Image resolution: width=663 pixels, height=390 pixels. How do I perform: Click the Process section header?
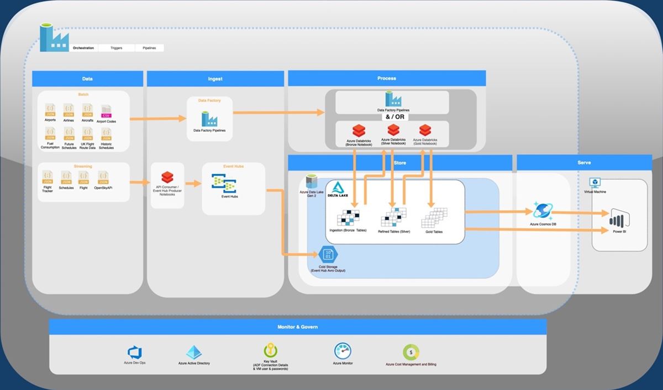tap(387, 78)
